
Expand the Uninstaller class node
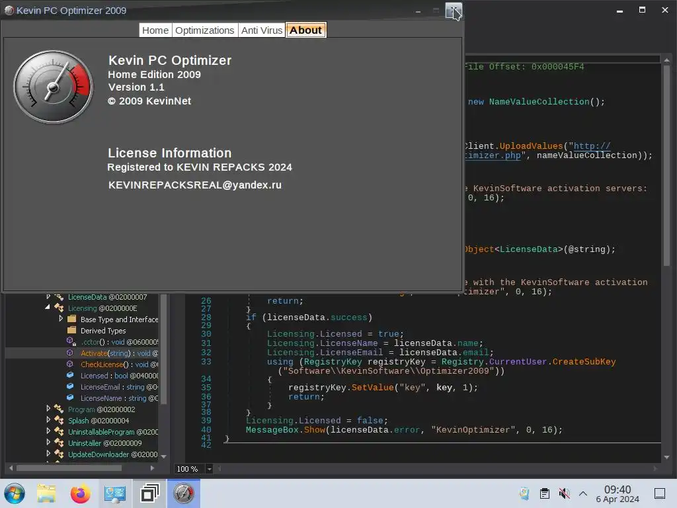point(48,443)
